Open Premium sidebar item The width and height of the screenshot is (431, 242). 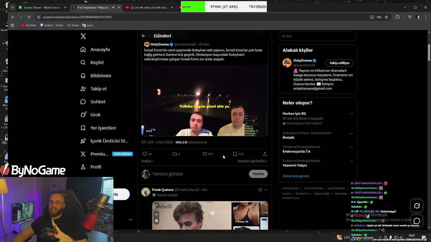click(94, 154)
